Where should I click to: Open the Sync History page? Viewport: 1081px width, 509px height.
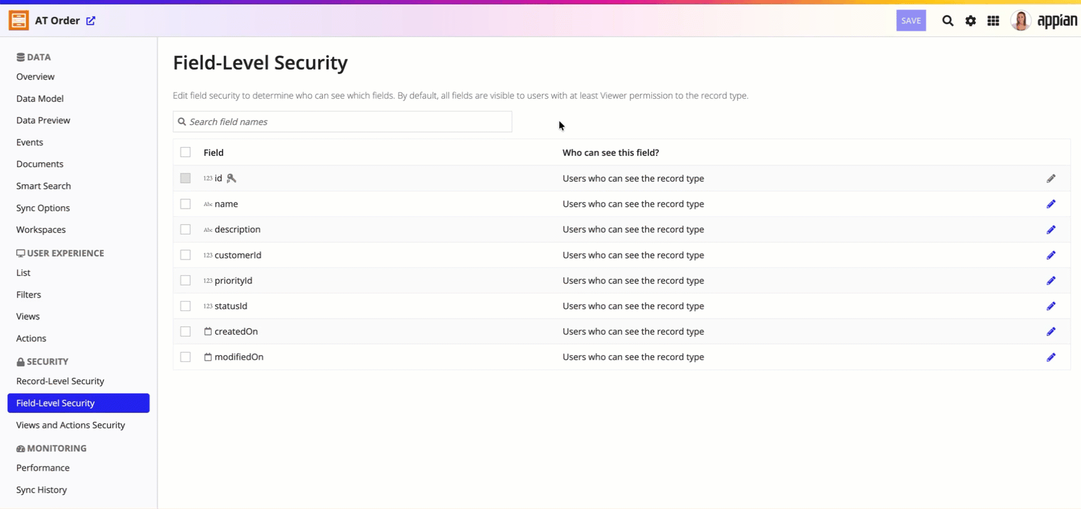(x=41, y=490)
